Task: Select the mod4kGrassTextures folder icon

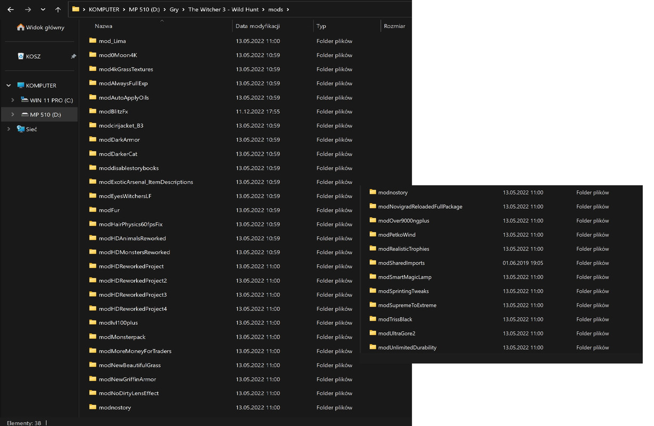Action: coord(93,69)
